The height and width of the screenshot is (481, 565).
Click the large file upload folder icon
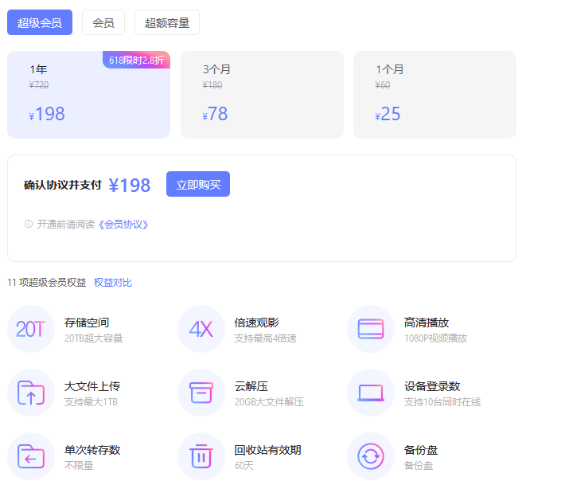point(31,393)
